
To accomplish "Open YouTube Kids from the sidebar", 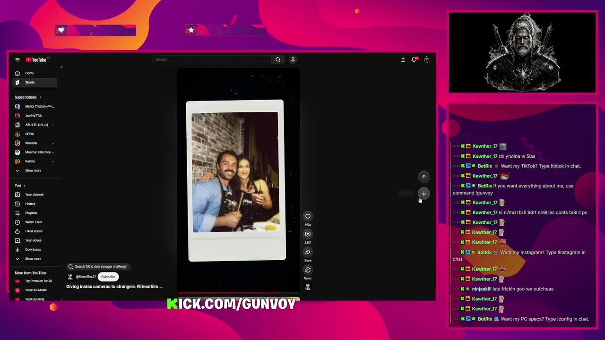I will pyautogui.click(x=35, y=299).
